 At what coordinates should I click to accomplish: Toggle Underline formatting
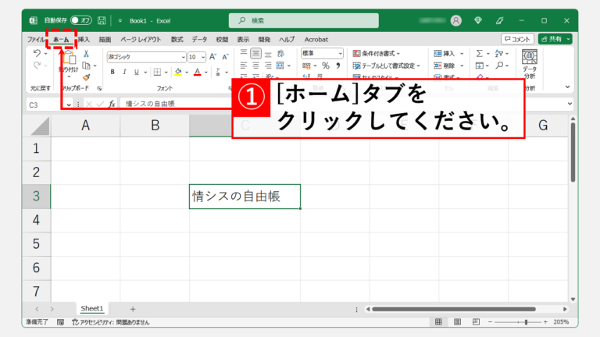[x=136, y=72]
